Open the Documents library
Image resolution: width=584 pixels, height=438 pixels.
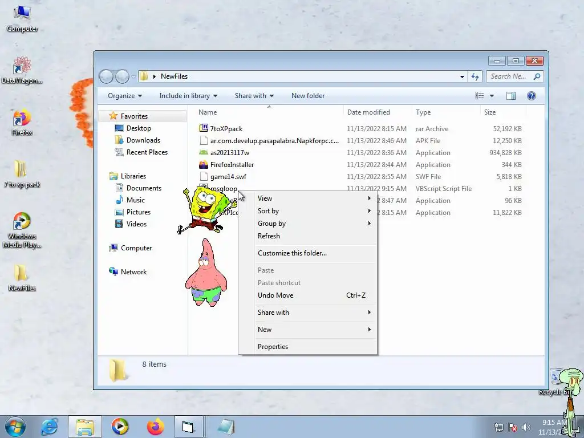coord(144,188)
